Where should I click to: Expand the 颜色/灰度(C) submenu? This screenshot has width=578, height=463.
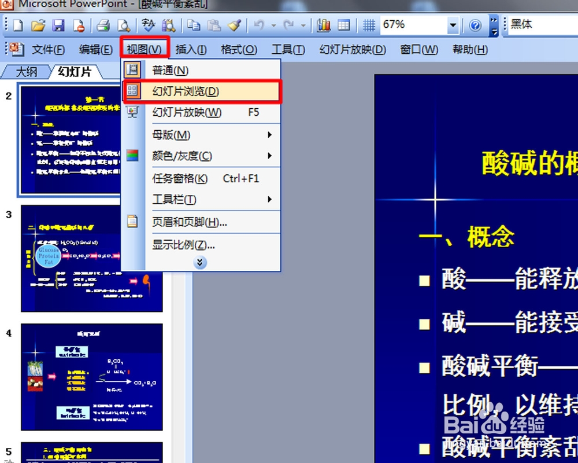(270, 156)
